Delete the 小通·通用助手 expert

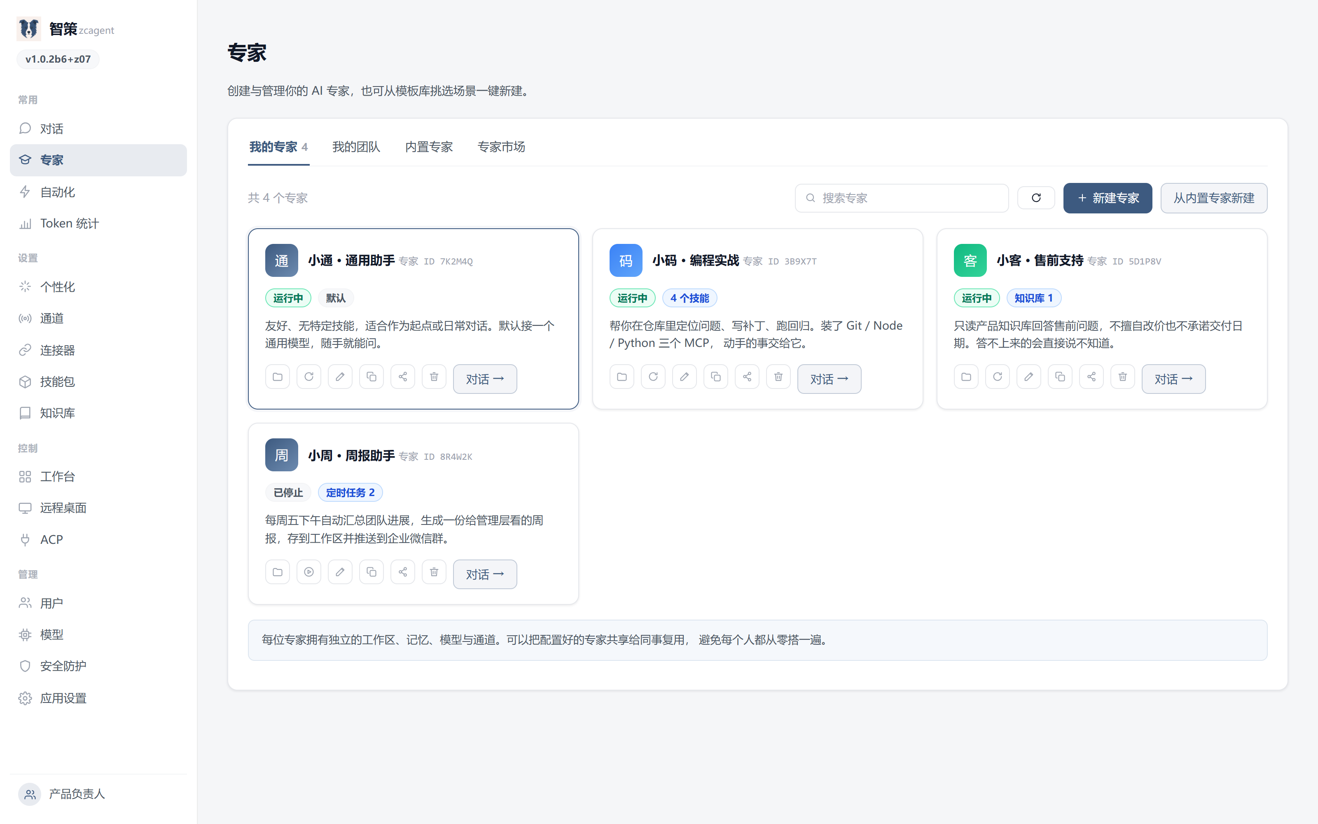(434, 377)
